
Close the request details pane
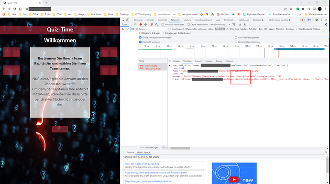tap(170, 61)
